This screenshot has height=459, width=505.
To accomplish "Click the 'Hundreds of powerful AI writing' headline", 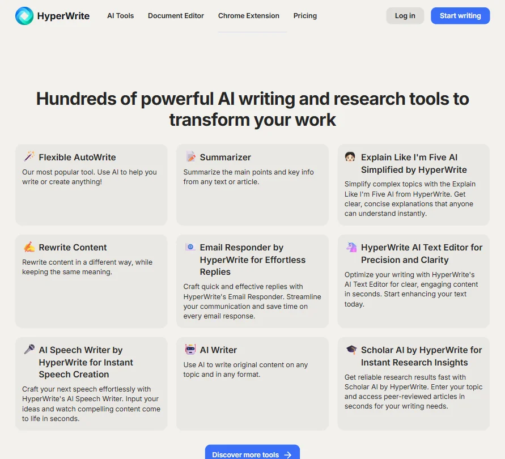I will pyautogui.click(x=253, y=109).
